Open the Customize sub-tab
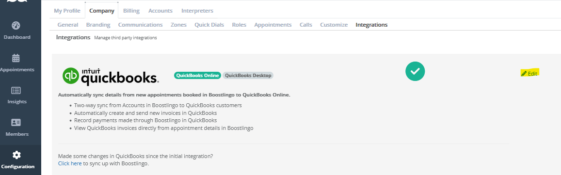Viewport: 561px width, 175px height. coord(334,25)
